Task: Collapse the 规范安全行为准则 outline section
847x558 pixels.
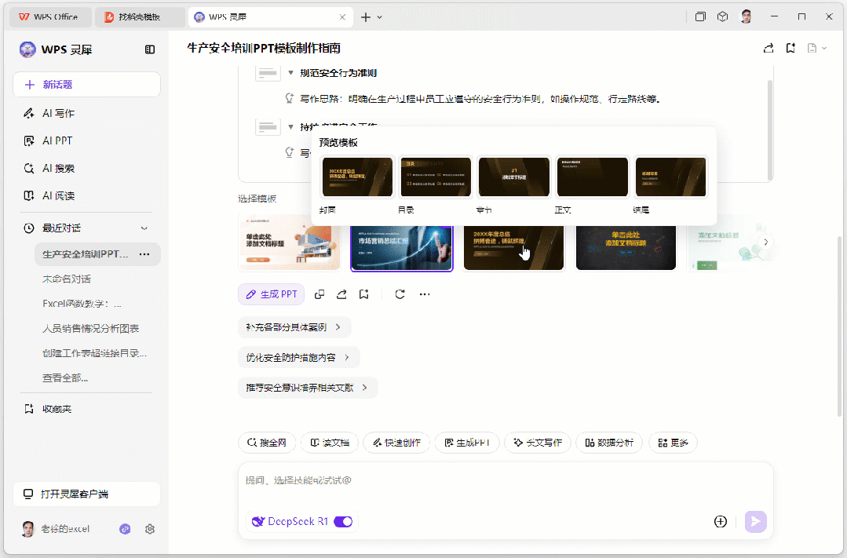Action: [x=290, y=73]
